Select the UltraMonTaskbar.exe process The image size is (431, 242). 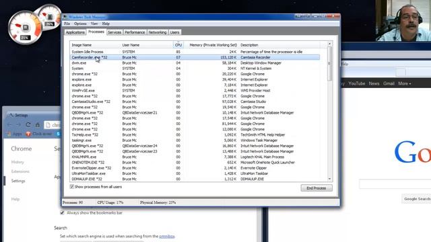[x=195, y=173]
